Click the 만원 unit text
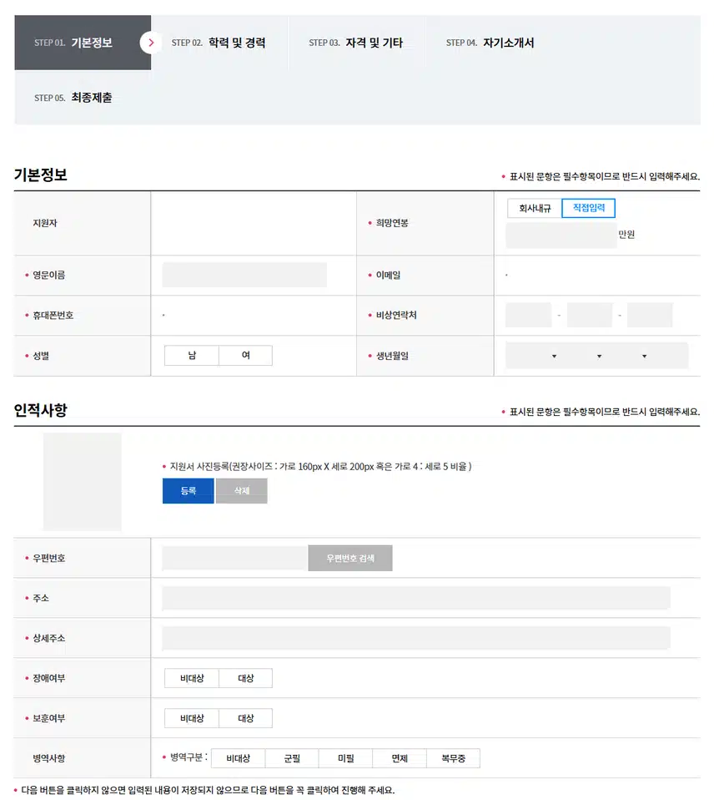Viewport: 714px width, 800px height. pos(626,235)
